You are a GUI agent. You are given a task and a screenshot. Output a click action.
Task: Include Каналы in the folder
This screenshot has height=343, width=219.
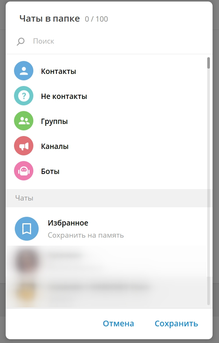tap(106, 146)
